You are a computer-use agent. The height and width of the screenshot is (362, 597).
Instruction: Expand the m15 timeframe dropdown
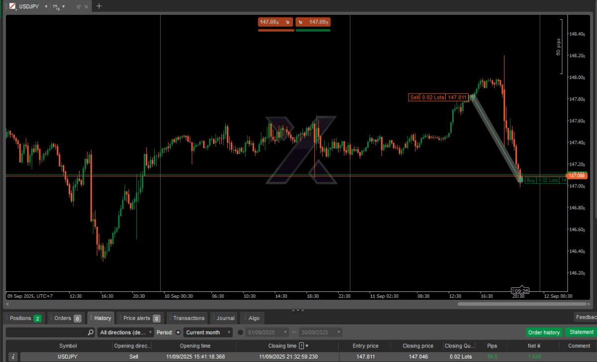(x=63, y=6)
